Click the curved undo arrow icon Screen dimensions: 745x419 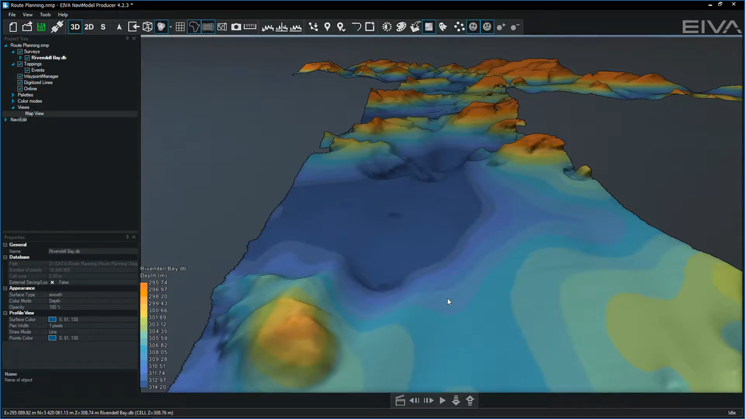[x=356, y=27]
